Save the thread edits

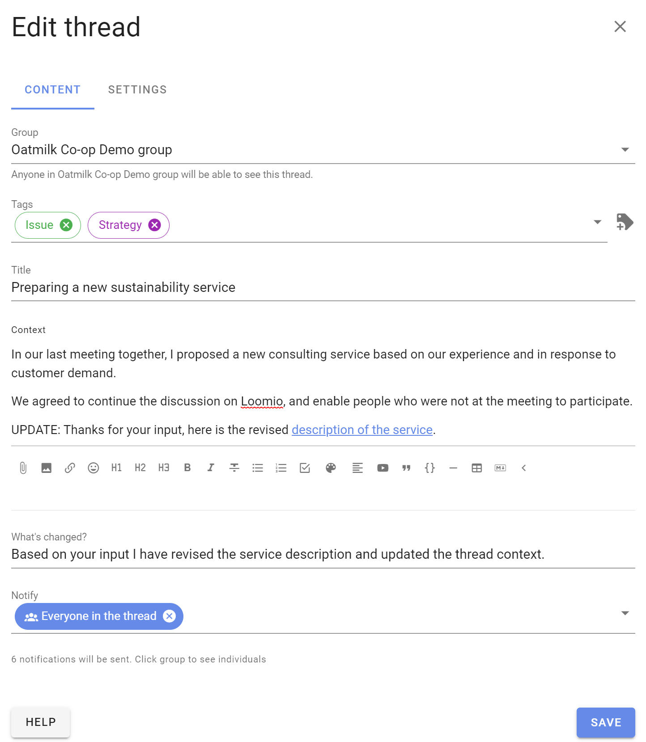tap(606, 722)
